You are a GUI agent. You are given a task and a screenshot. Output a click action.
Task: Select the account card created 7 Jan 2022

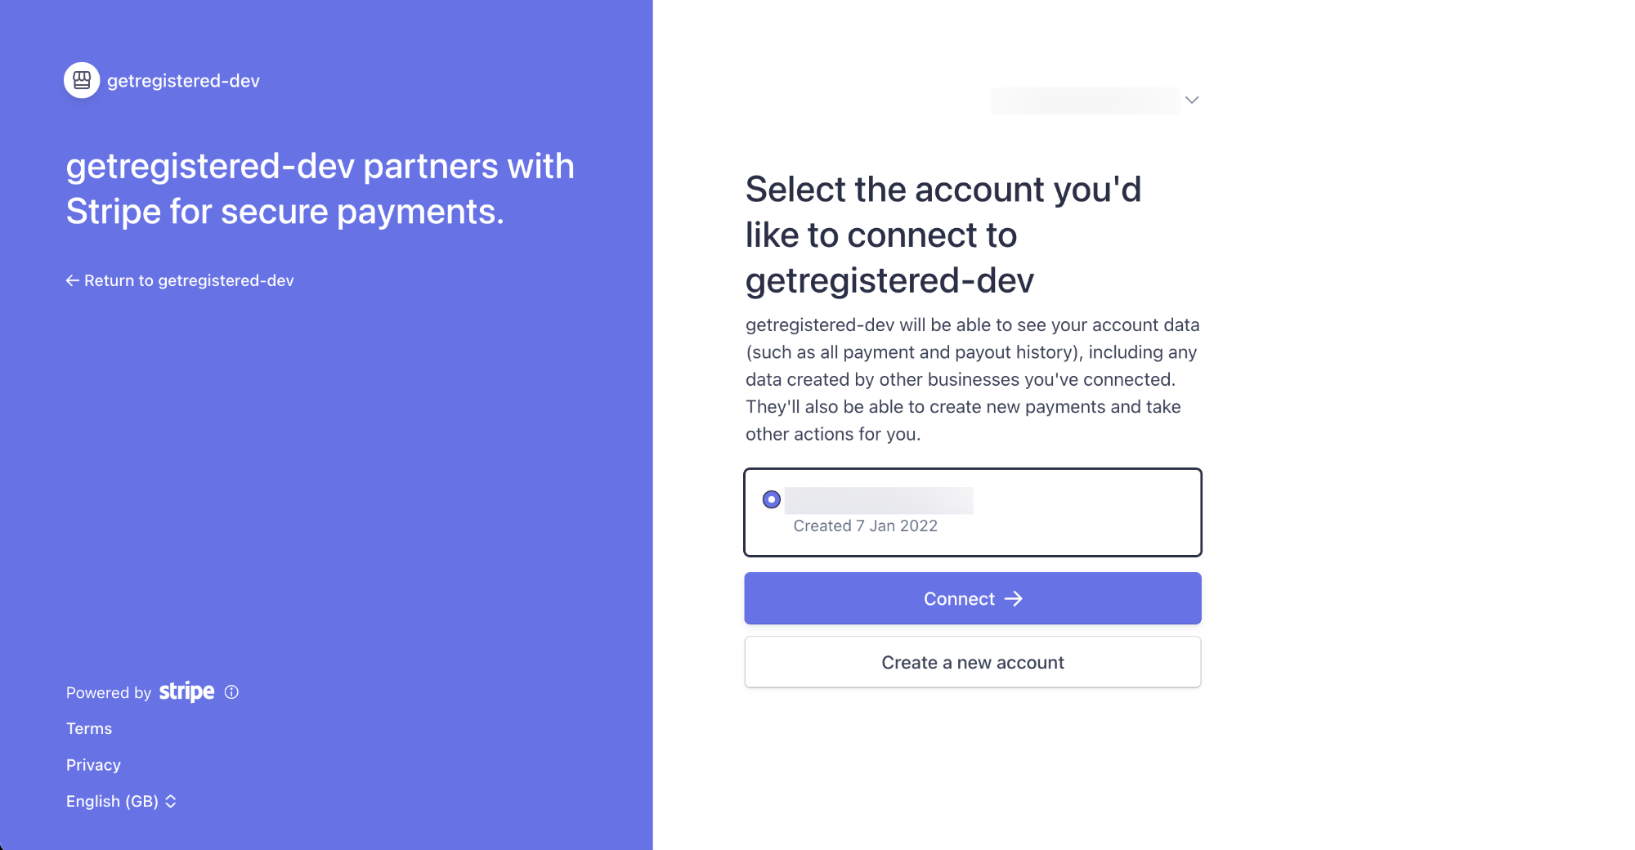(973, 512)
